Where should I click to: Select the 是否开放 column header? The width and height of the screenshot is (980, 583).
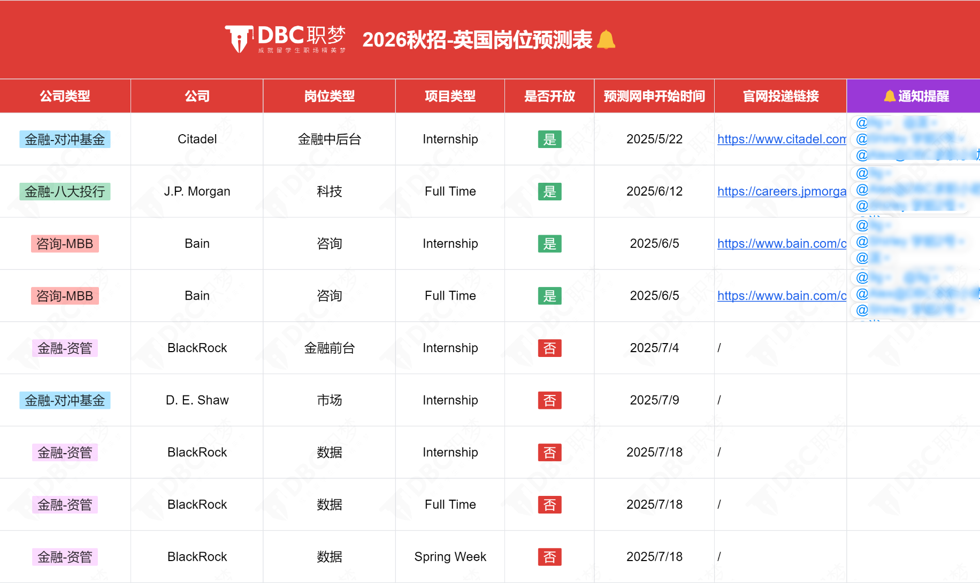click(549, 96)
